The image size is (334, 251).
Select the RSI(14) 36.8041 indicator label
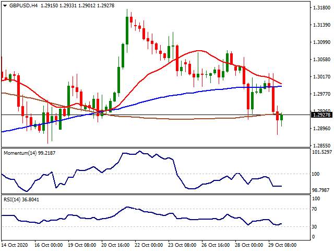21,200
